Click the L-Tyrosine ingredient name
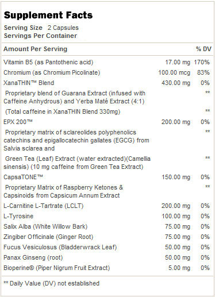This screenshot has width=215, height=297. tap(18, 216)
